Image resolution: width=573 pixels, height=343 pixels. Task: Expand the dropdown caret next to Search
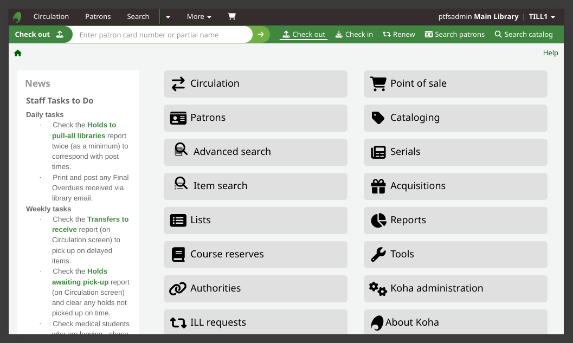click(x=168, y=17)
